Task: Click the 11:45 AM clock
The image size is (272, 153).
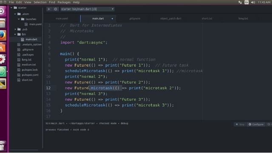Action: tap(264, 2)
